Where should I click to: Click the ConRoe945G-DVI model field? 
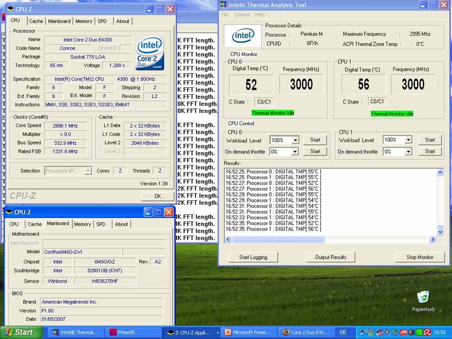pos(82,252)
